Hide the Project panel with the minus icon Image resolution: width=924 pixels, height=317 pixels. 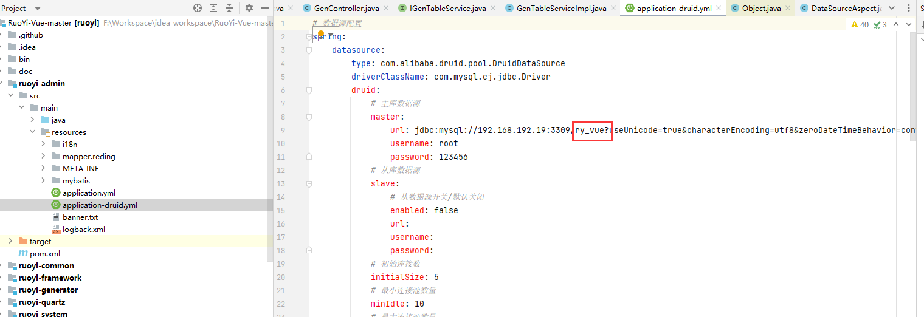tap(265, 8)
